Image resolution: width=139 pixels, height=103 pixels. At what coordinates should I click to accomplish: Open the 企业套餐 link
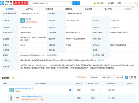click(110, 3)
